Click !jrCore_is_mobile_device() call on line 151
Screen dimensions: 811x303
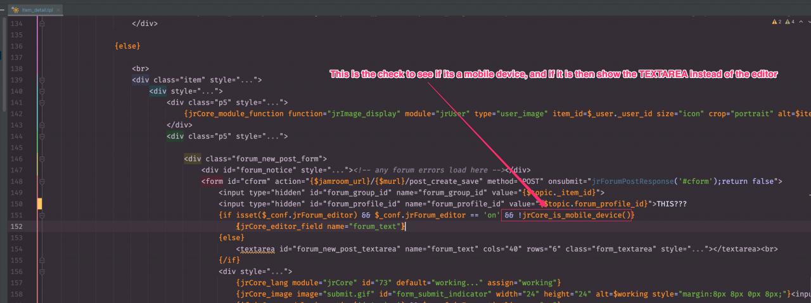pyautogui.click(x=575, y=216)
